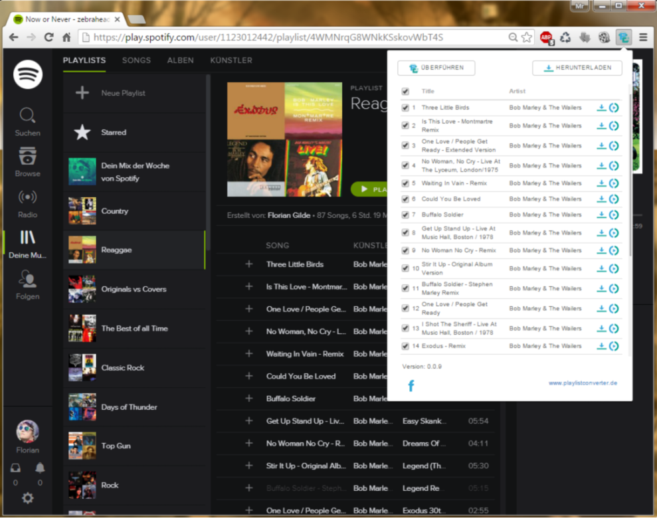
Task: Click the playlist sidebar scrollbar
Action: (208, 163)
